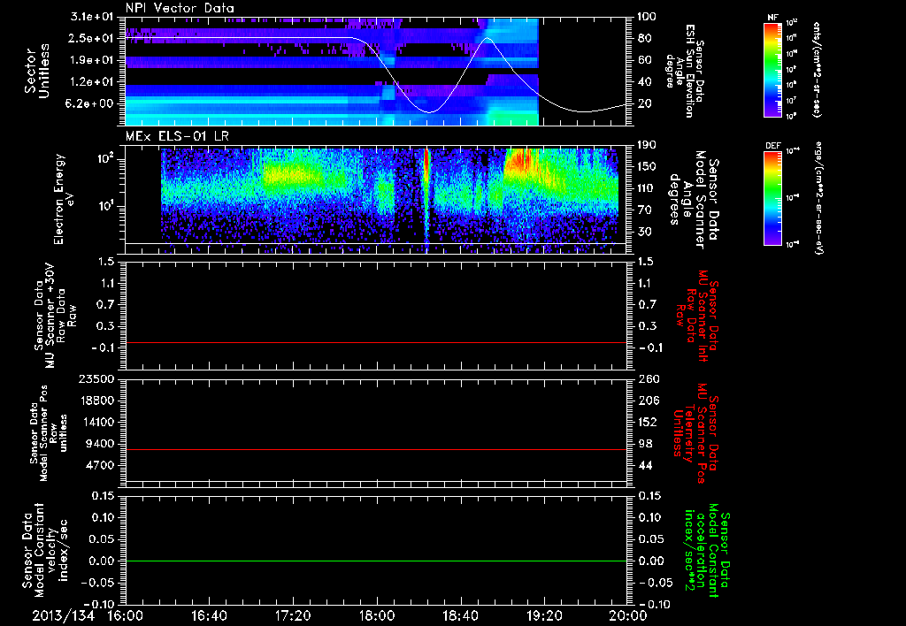The height and width of the screenshot is (626, 906).
Task: Click the 17:20 time axis label
Action: tap(293, 615)
